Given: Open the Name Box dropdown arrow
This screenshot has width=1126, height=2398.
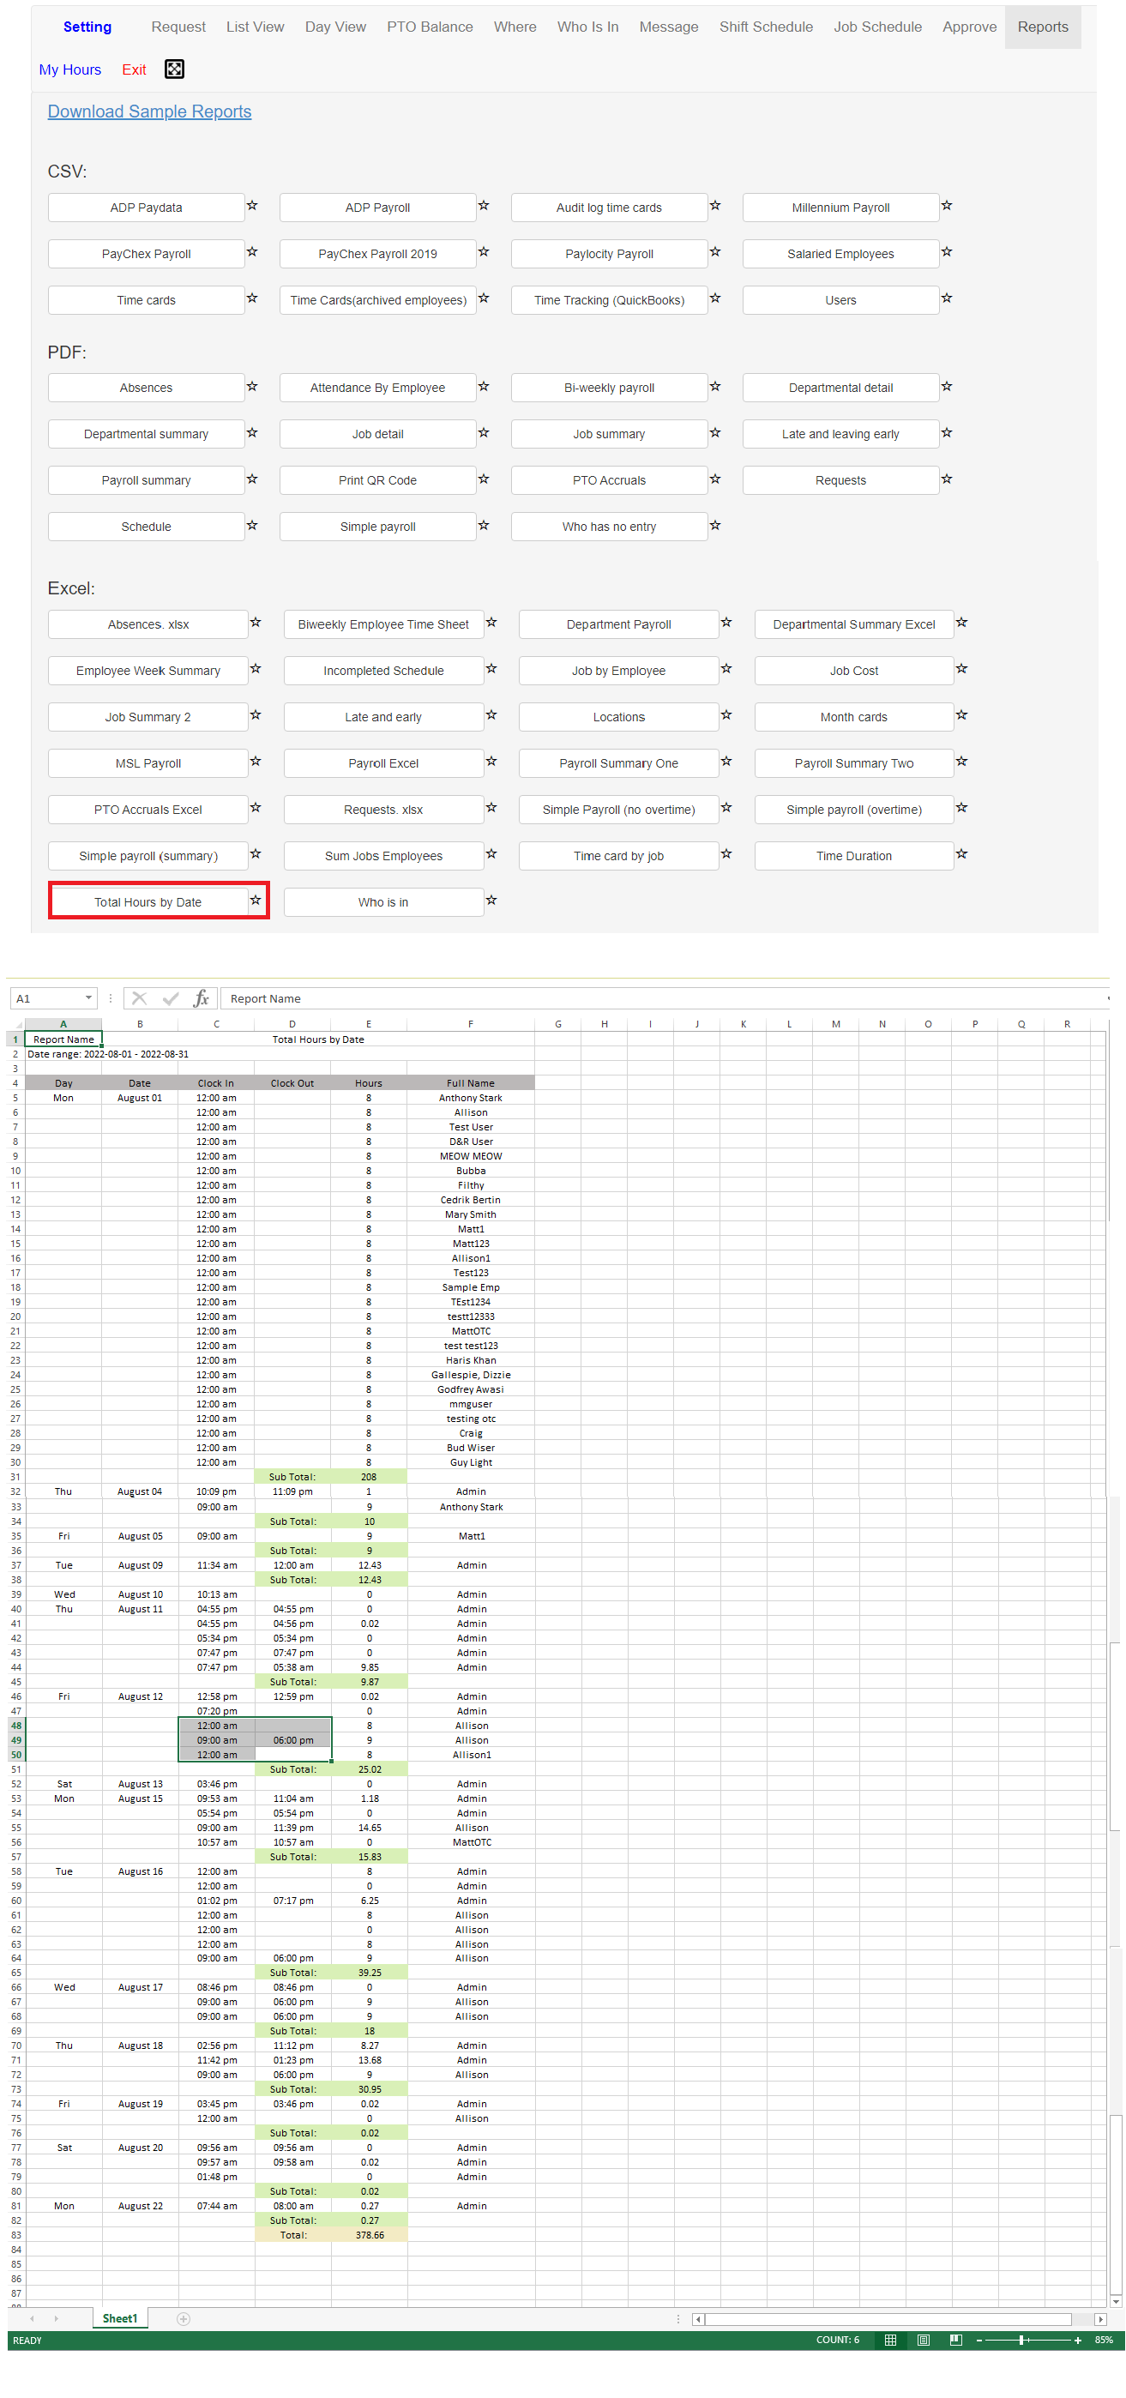Looking at the screenshot, I should [88, 998].
